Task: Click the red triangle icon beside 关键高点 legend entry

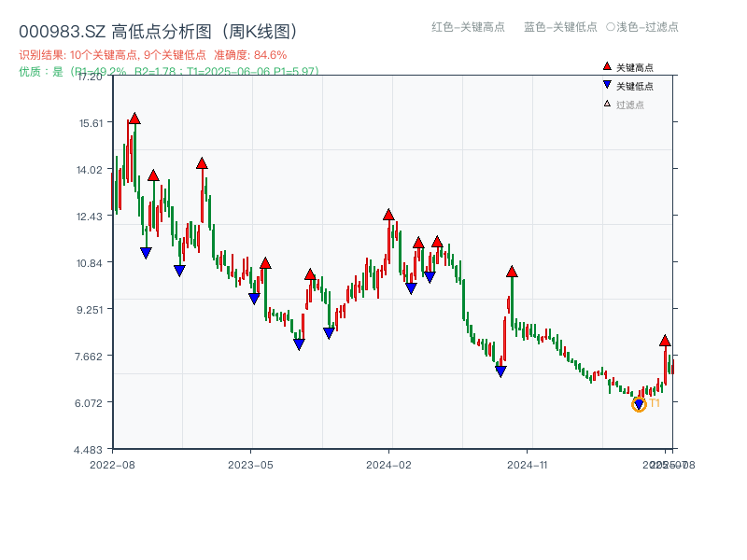Action: [607, 67]
